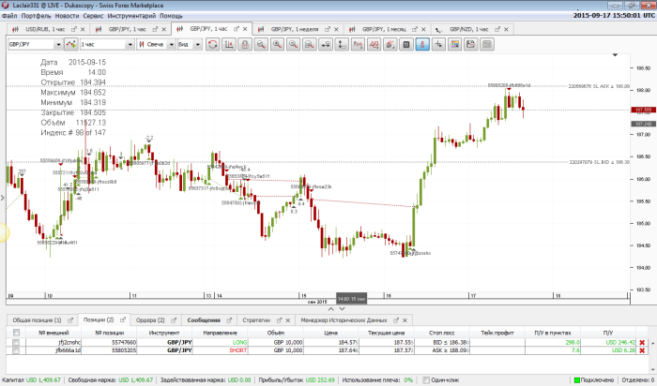Open the Портфель menu
Image resolution: width=657 pixels, height=386 pixels.
pos(36,16)
